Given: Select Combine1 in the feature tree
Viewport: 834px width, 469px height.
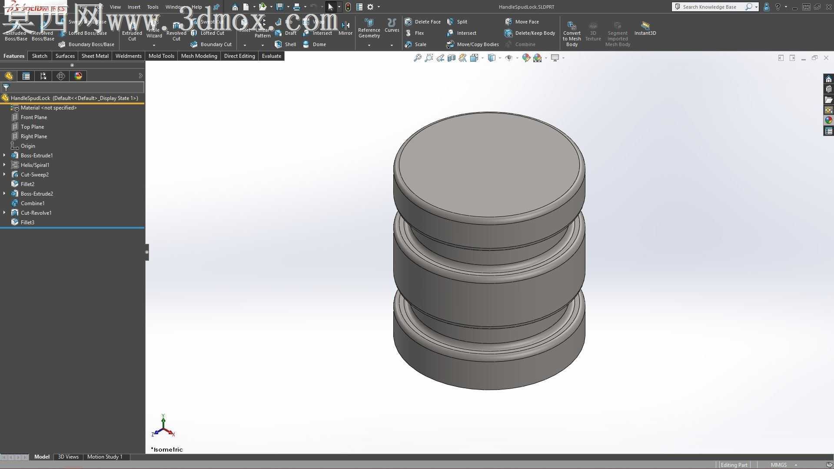Looking at the screenshot, I should (x=33, y=203).
